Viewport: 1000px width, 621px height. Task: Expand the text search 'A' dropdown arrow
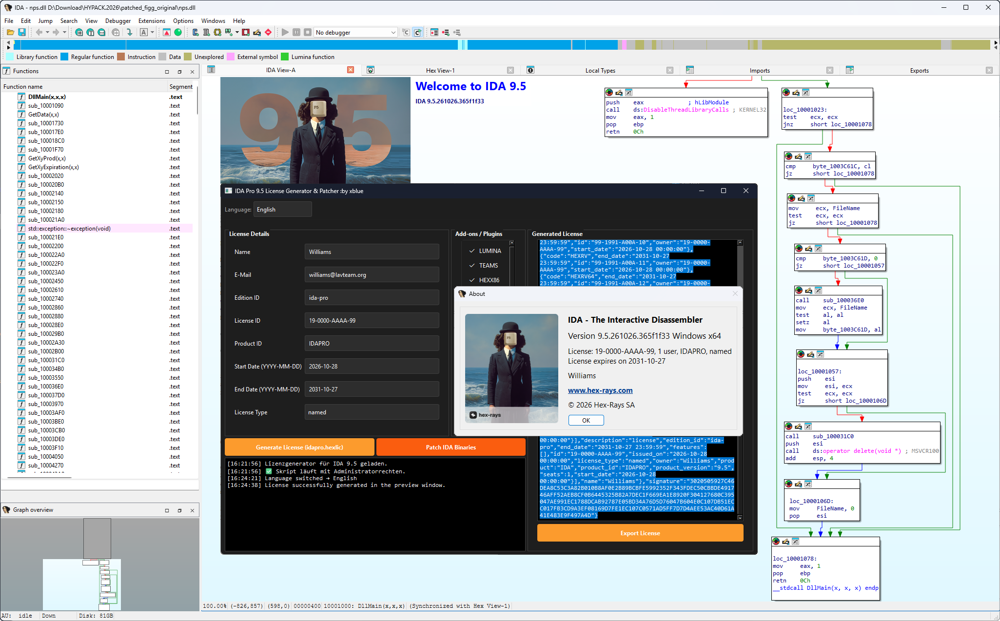coord(153,32)
